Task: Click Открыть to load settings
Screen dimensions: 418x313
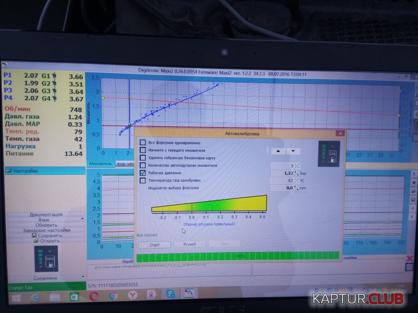Action: 46,241
